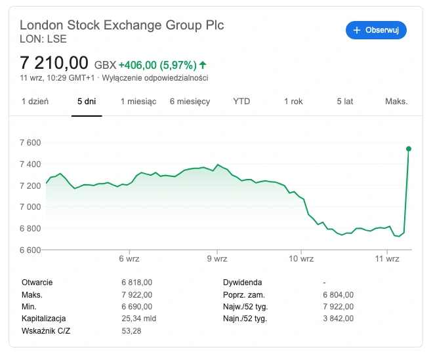Viewport: 433px width, 354px height.
Task: Click the 9 wrz date marker on axis
Action: pos(217,259)
